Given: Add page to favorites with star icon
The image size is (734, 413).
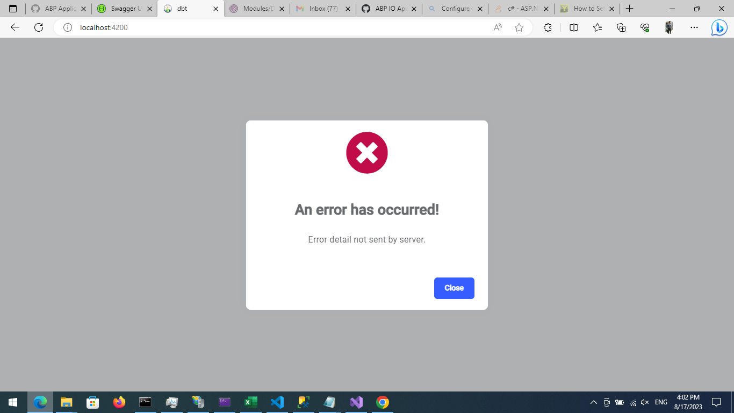Looking at the screenshot, I should click(x=519, y=27).
